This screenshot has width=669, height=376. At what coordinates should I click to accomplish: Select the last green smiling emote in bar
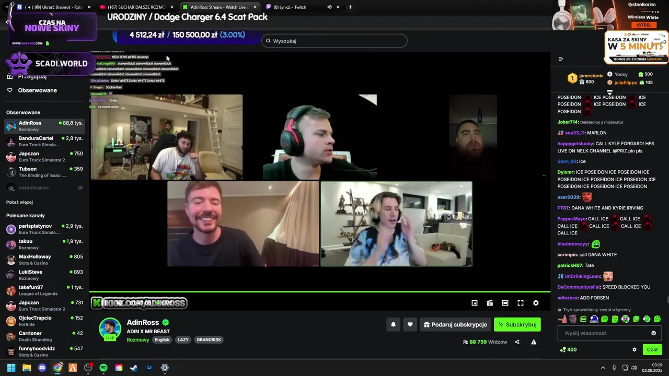pos(657,319)
